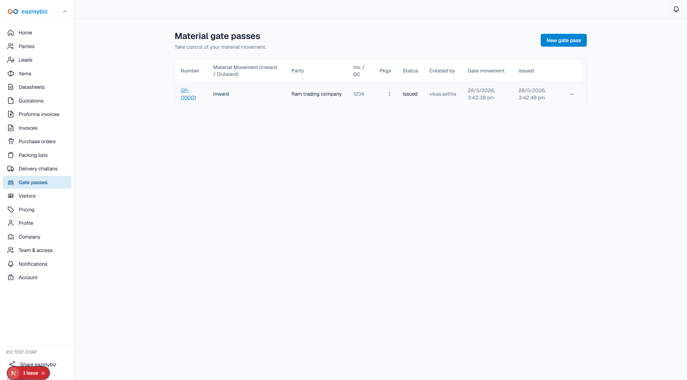Open the Account page

click(37, 277)
